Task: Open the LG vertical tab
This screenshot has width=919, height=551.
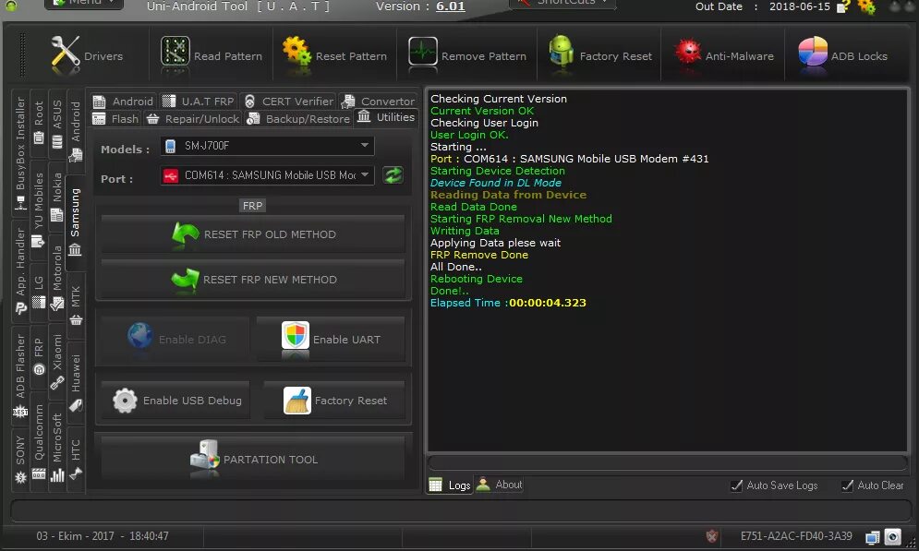Action: tap(39, 293)
